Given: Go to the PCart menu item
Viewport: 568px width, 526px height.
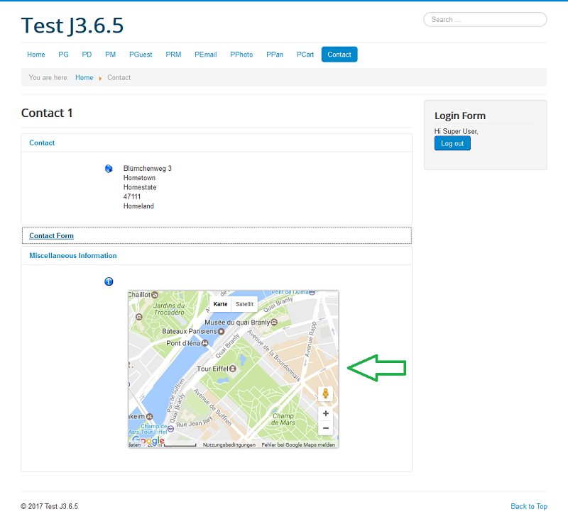Looking at the screenshot, I should pyautogui.click(x=305, y=55).
